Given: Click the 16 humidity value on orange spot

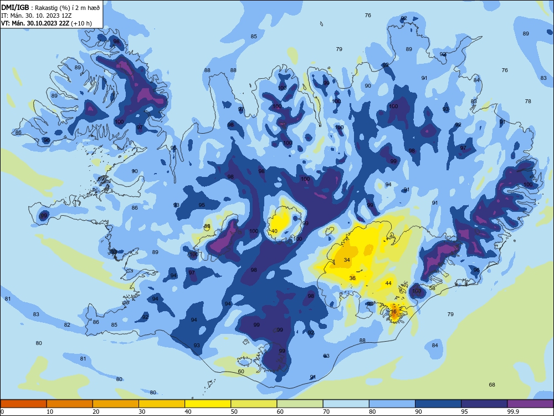Looking at the screenshot, I should tap(393, 312).
